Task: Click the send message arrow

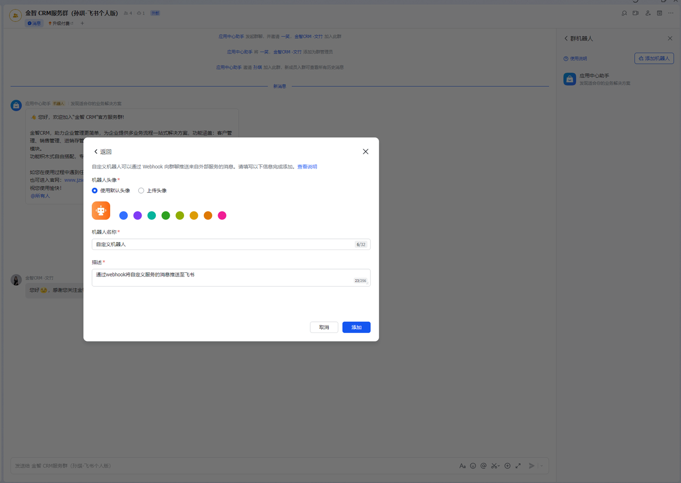Action: pos(531,466)
